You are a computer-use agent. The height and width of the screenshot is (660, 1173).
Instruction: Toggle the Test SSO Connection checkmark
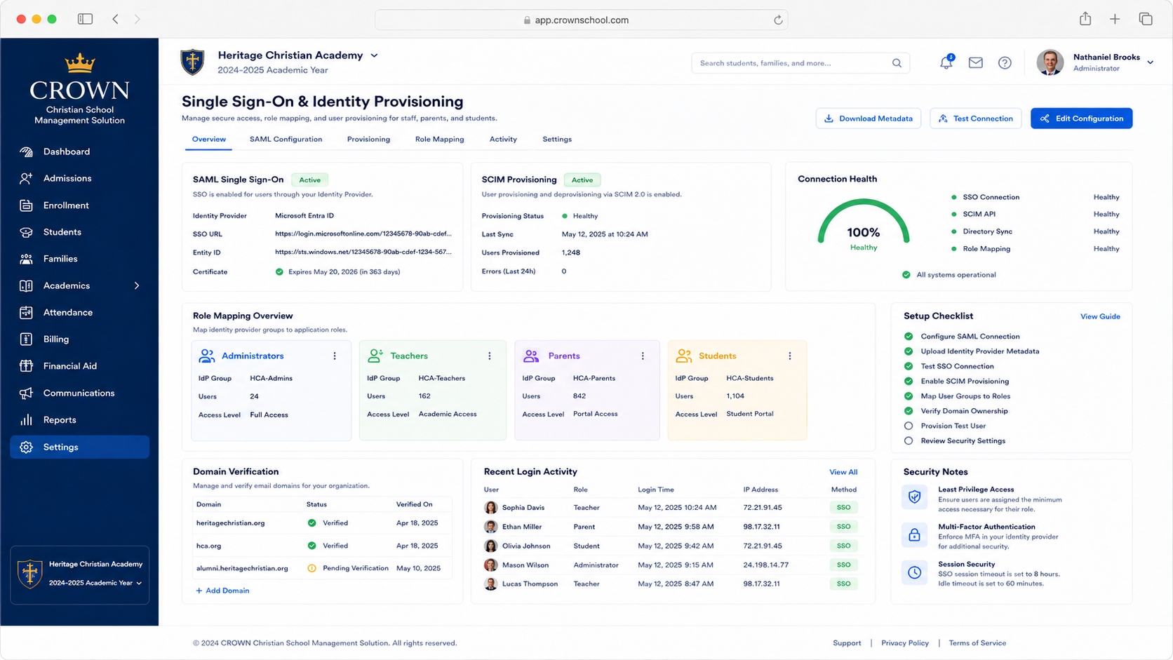tap(909, 366)
